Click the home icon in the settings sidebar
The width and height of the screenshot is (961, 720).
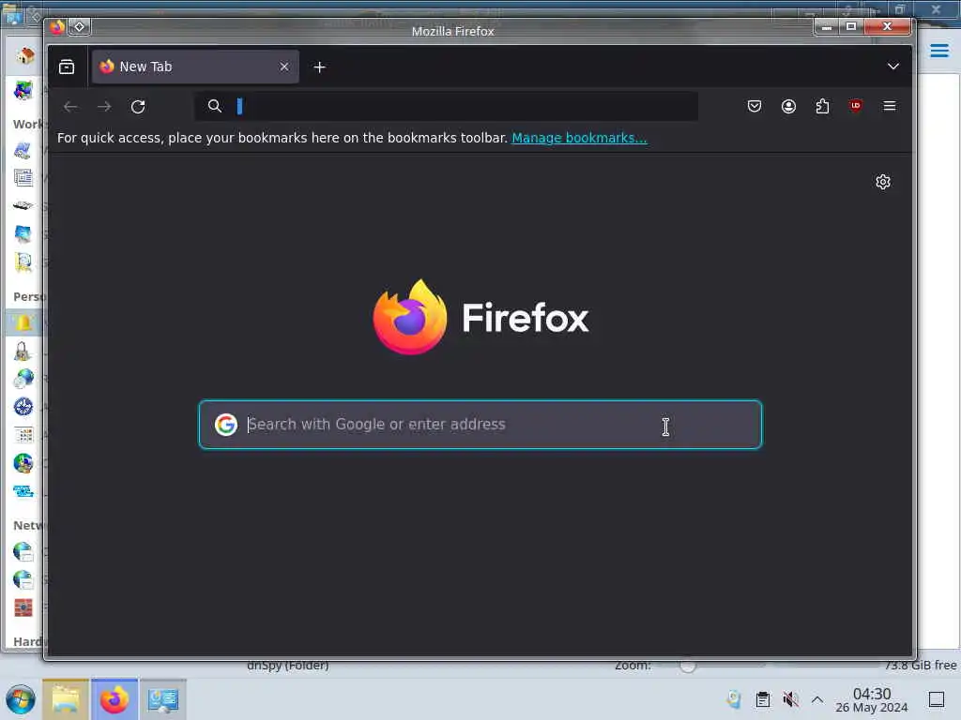pos(24,55)
